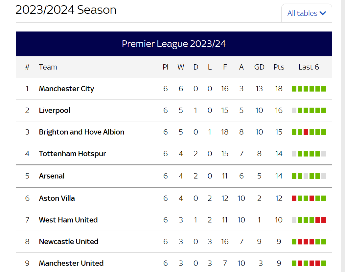Click West Ham United team name
The height and width of the screenshot is (272, 345).
pyautogui.click(x=68, y=220)
